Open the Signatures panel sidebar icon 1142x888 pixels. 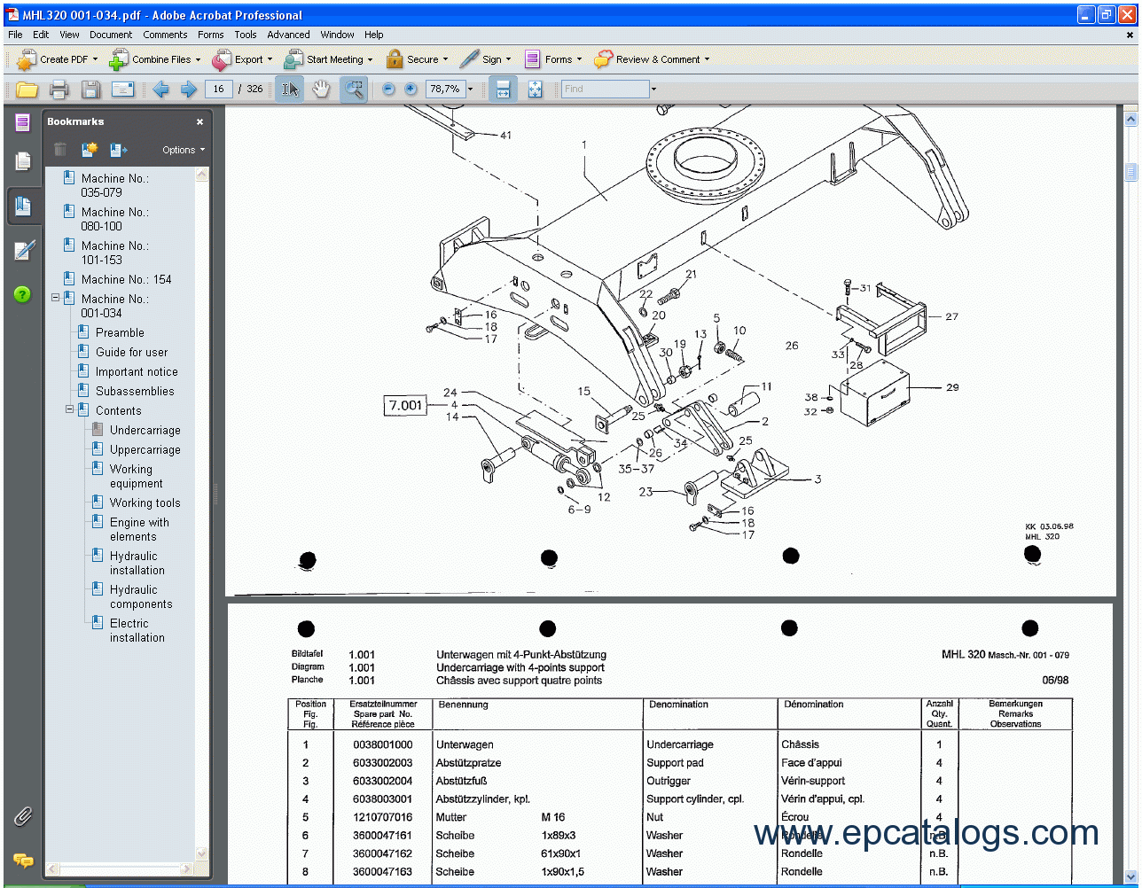coord(23,251)
